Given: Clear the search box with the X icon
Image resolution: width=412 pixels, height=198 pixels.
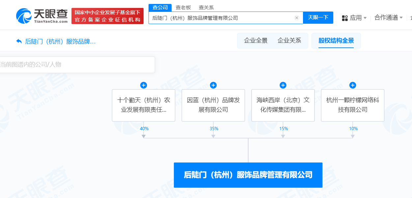Looking at the screenshot, I should pos(296,18).
